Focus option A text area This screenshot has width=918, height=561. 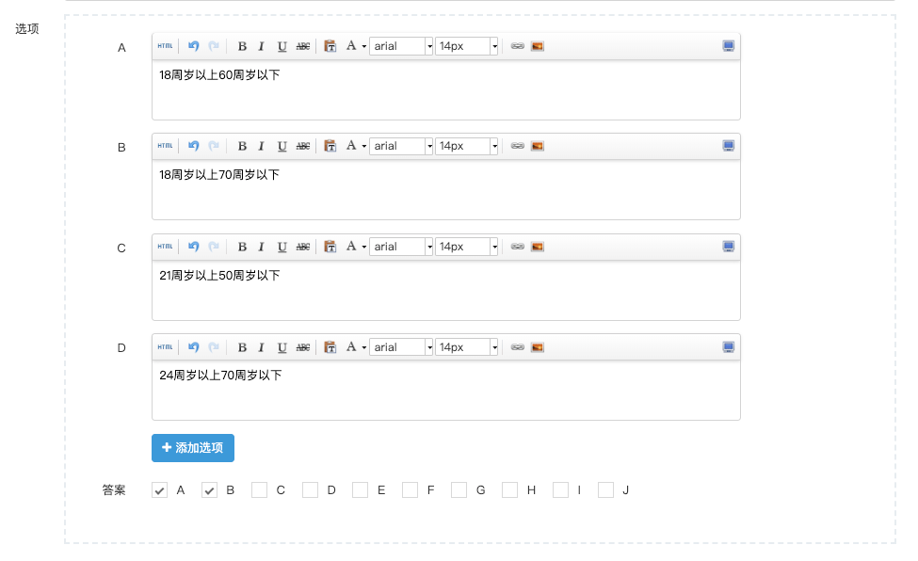point(446,89)
